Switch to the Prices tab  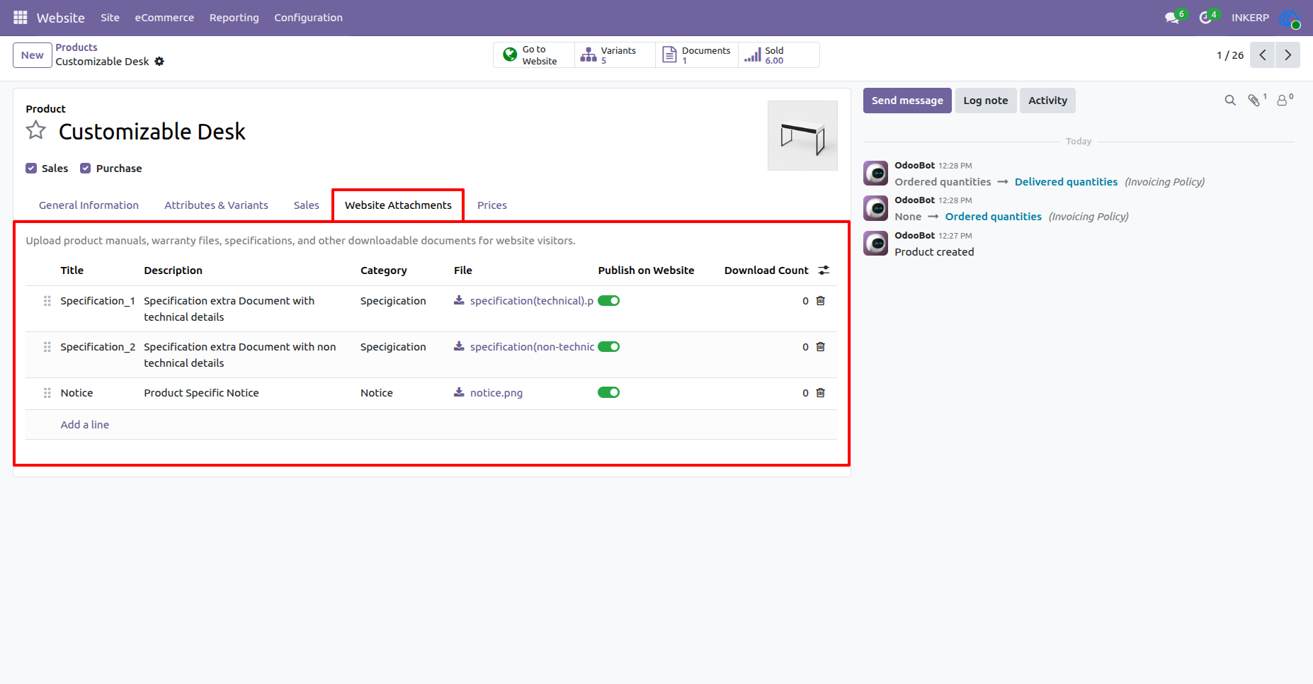point(492,205)
